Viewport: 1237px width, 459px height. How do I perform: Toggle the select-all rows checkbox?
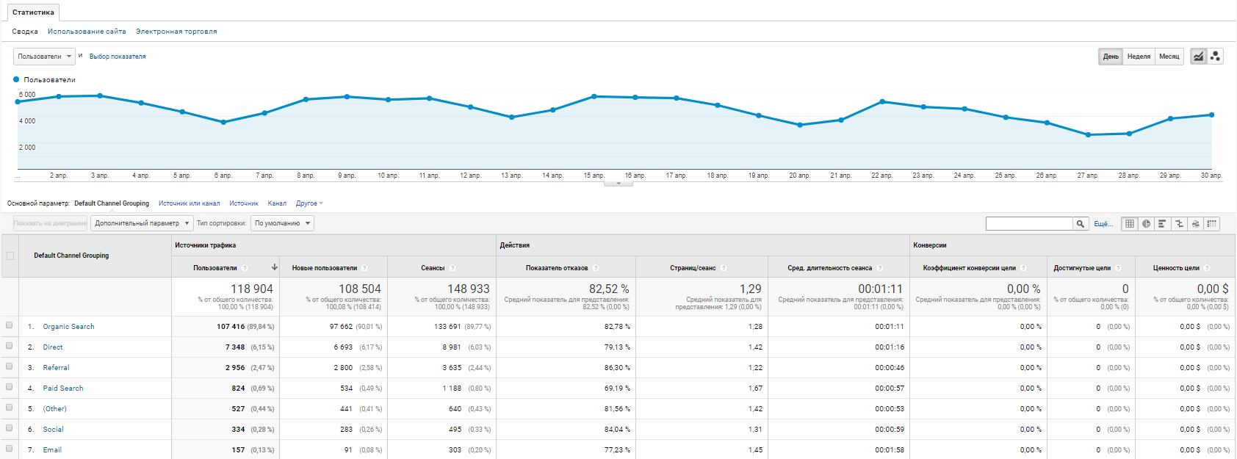(x=10, y=256)
